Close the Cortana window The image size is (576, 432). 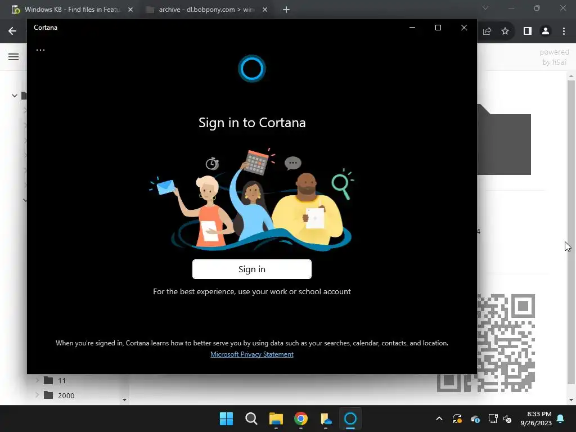[464, 28]
